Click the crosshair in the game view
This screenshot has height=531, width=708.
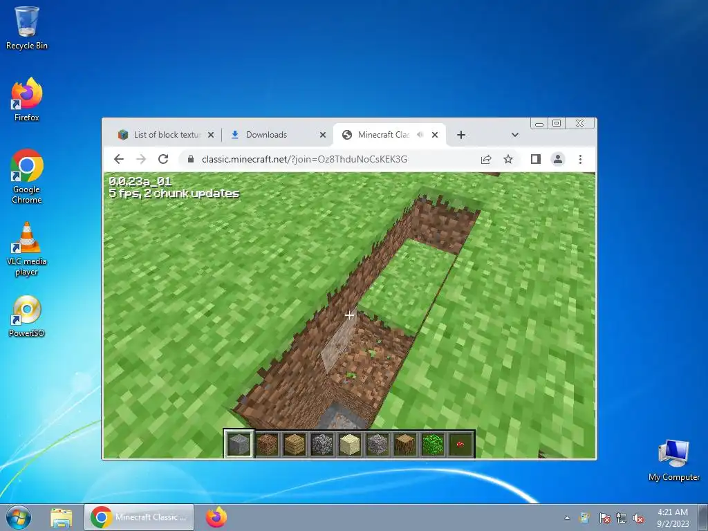point(349,315)
